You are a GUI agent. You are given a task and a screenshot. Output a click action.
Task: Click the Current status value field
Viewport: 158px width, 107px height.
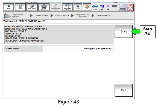(x=78, y=49)
